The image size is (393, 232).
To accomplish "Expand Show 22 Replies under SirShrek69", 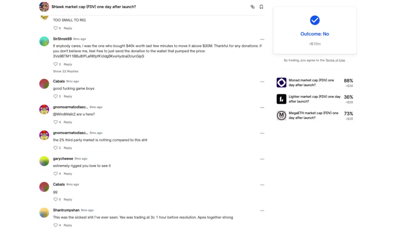I will (66, 71).
